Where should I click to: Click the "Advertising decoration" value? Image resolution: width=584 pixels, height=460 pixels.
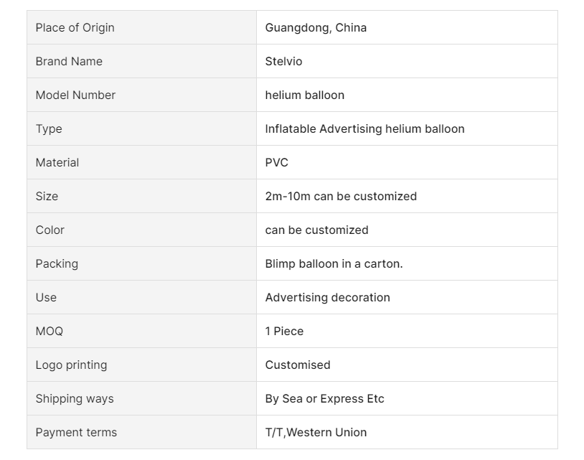327,297
